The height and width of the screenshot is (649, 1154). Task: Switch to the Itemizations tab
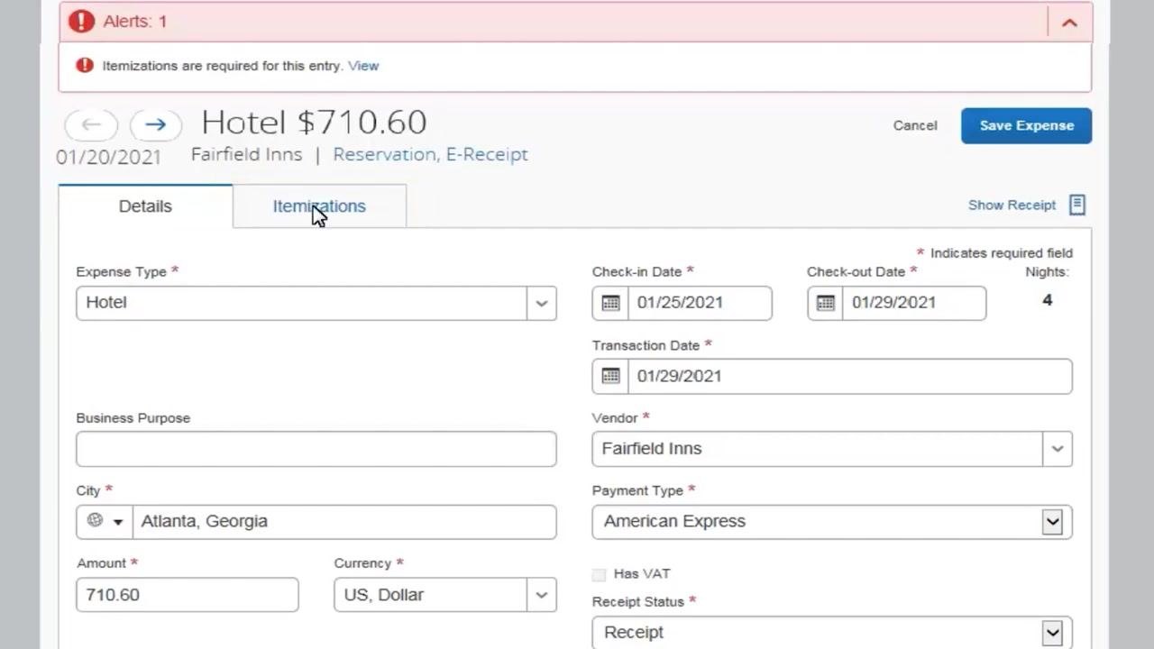319,206
